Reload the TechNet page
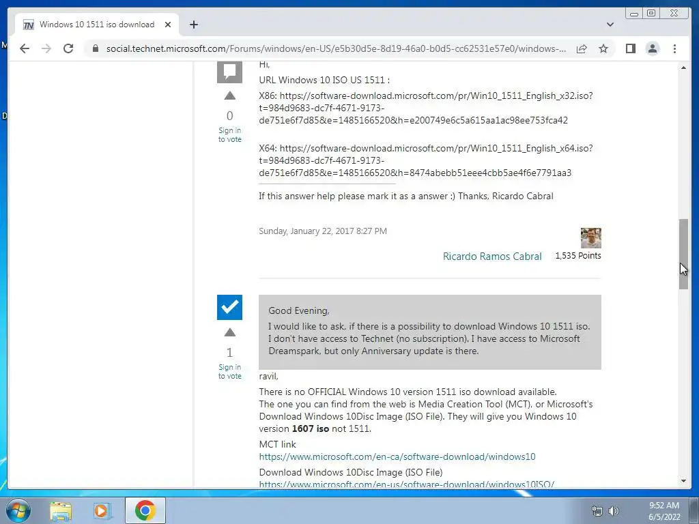The width and height of the screenshot is (699, 524). click(x=68, y=48)
